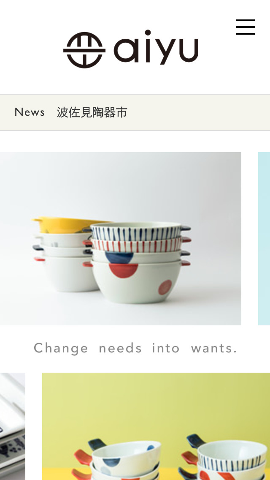Click the red-striped bowl in the stack
Image resolution: width=270 pixels, height=480 pixels.
click(137, 245)
